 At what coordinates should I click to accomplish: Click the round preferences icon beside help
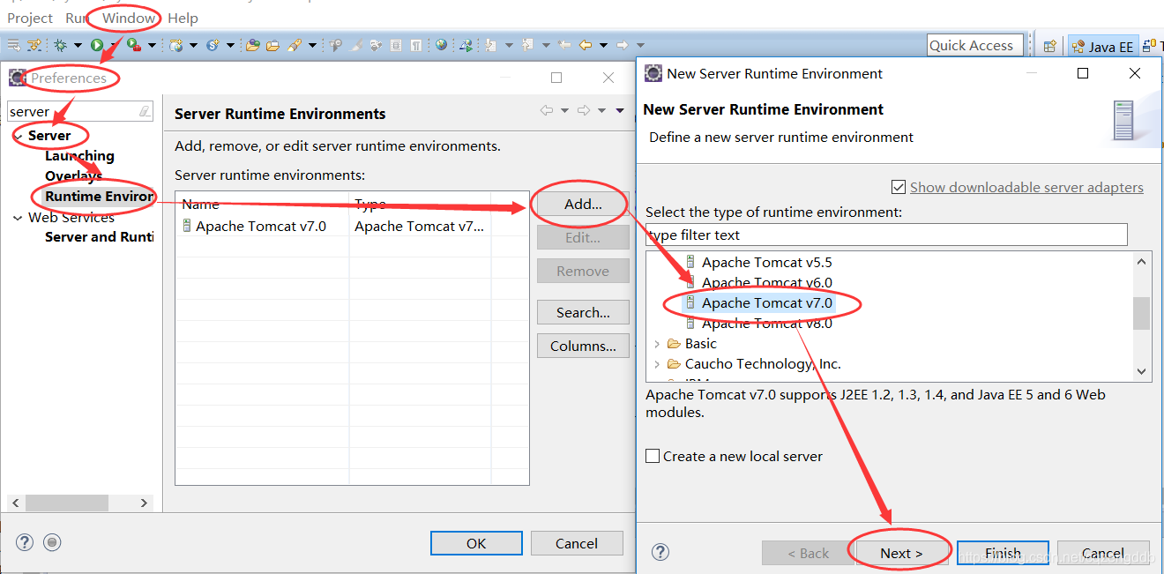[52, 542]
